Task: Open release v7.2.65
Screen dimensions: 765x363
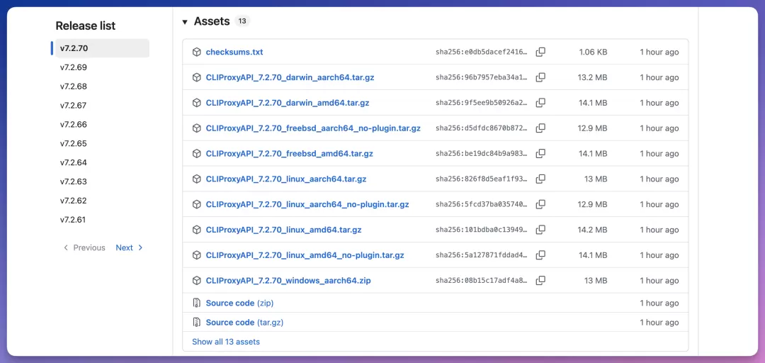Action: coord(74,144)
